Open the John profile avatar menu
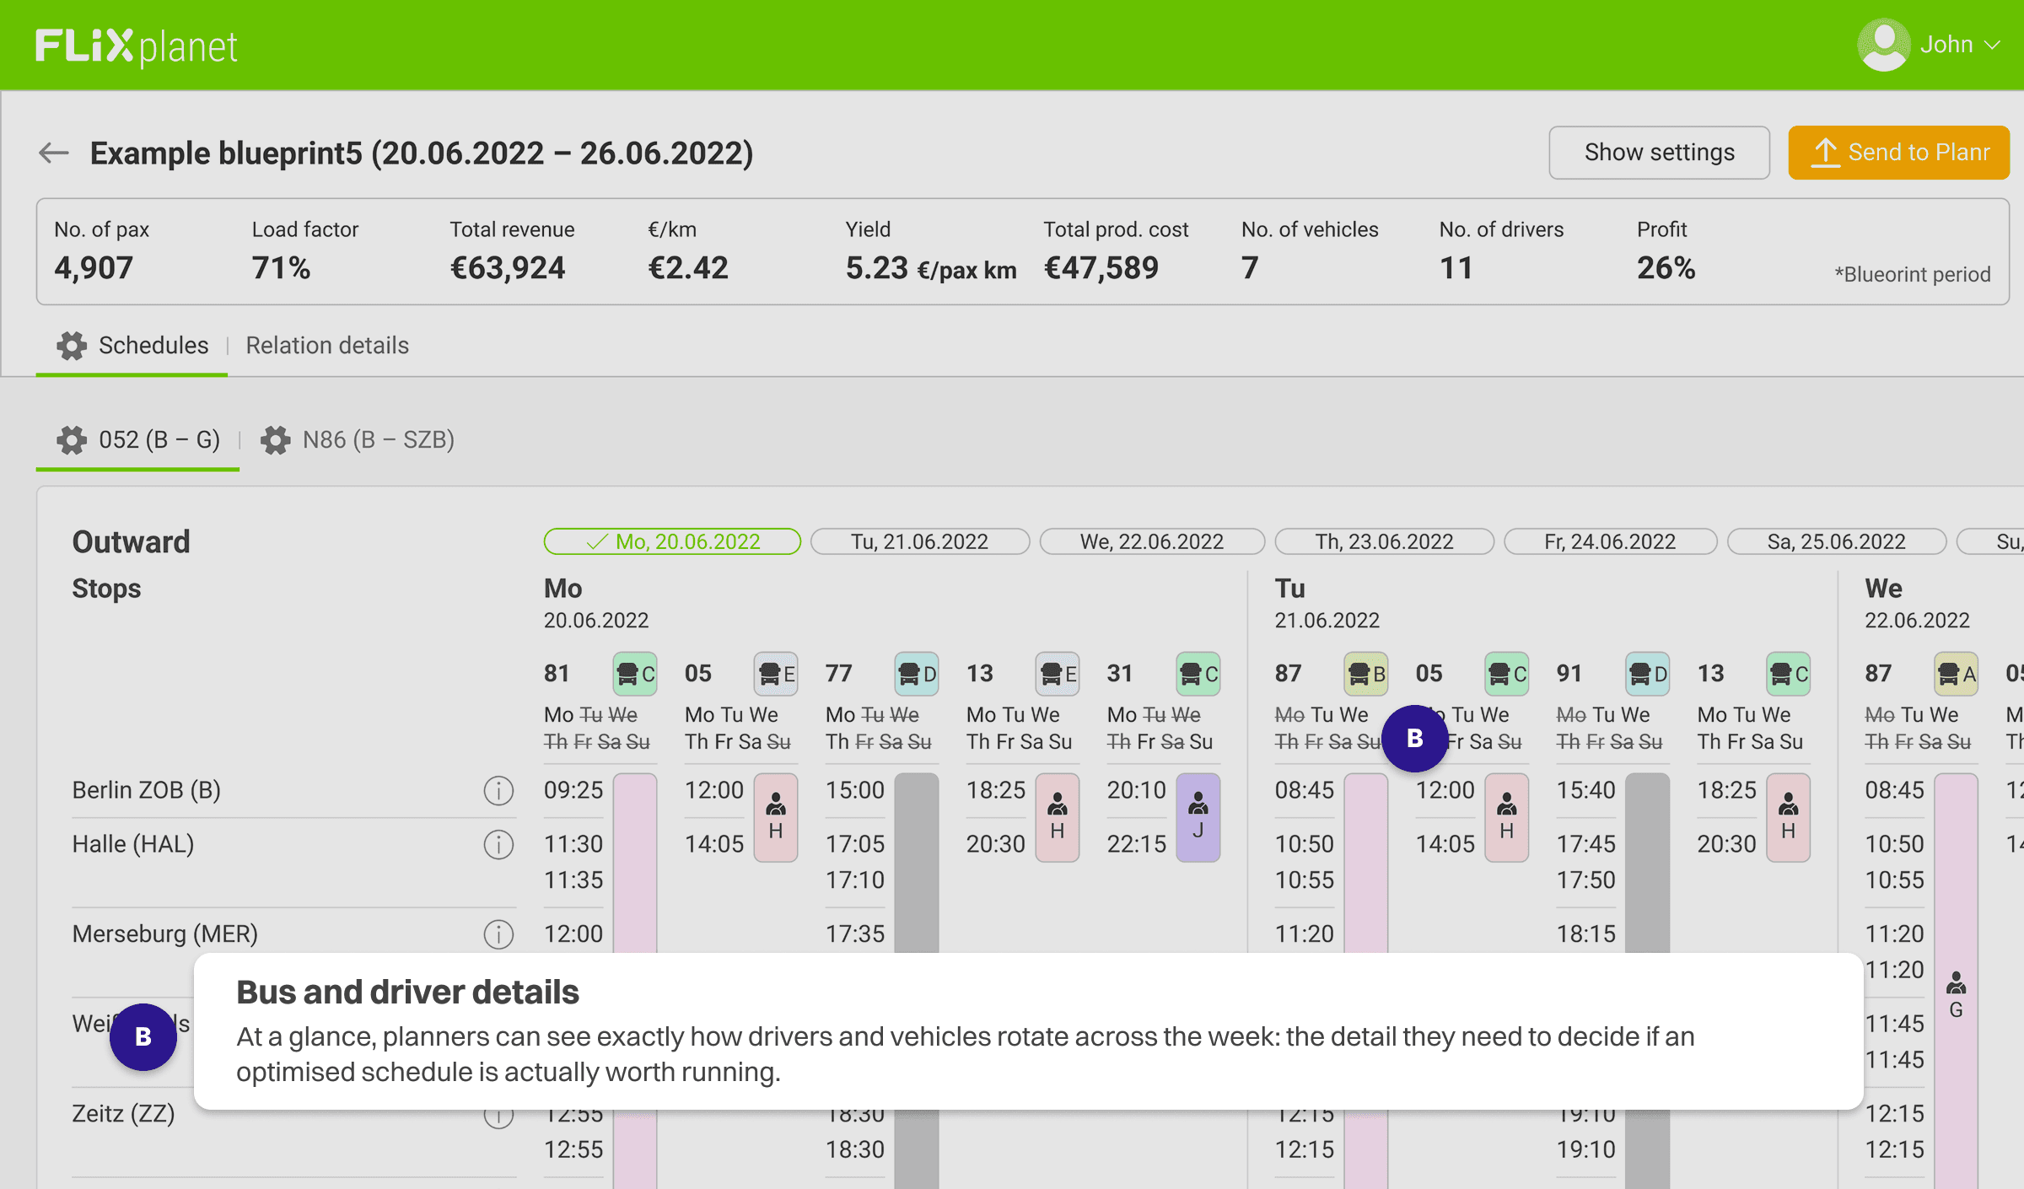The height and width of the screenshot is (1189, 2024). (1883, 45)
